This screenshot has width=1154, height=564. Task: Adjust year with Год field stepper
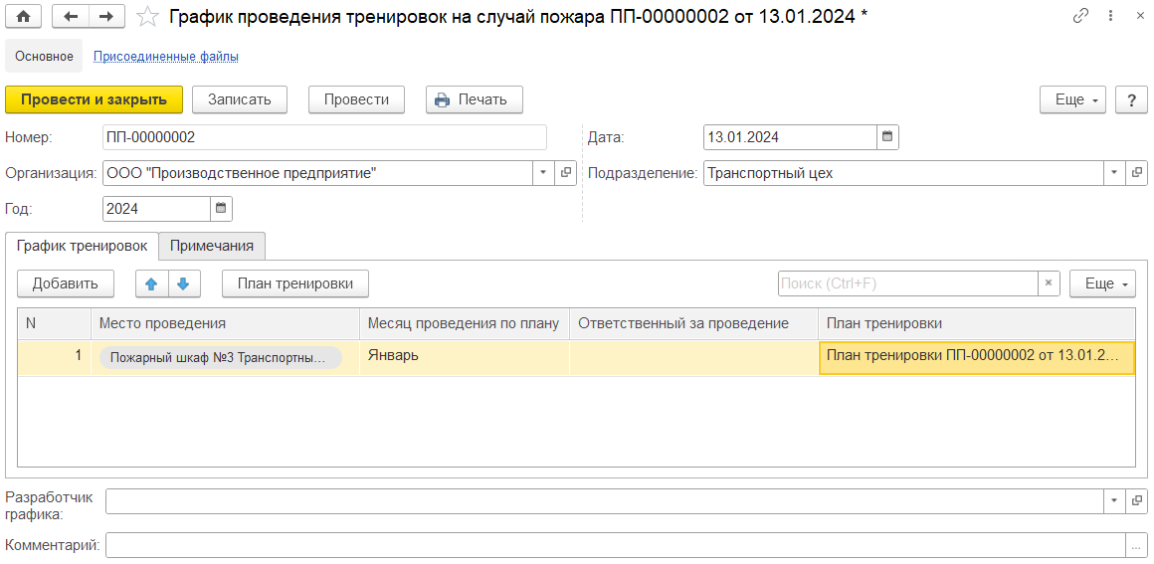(221, 209)
